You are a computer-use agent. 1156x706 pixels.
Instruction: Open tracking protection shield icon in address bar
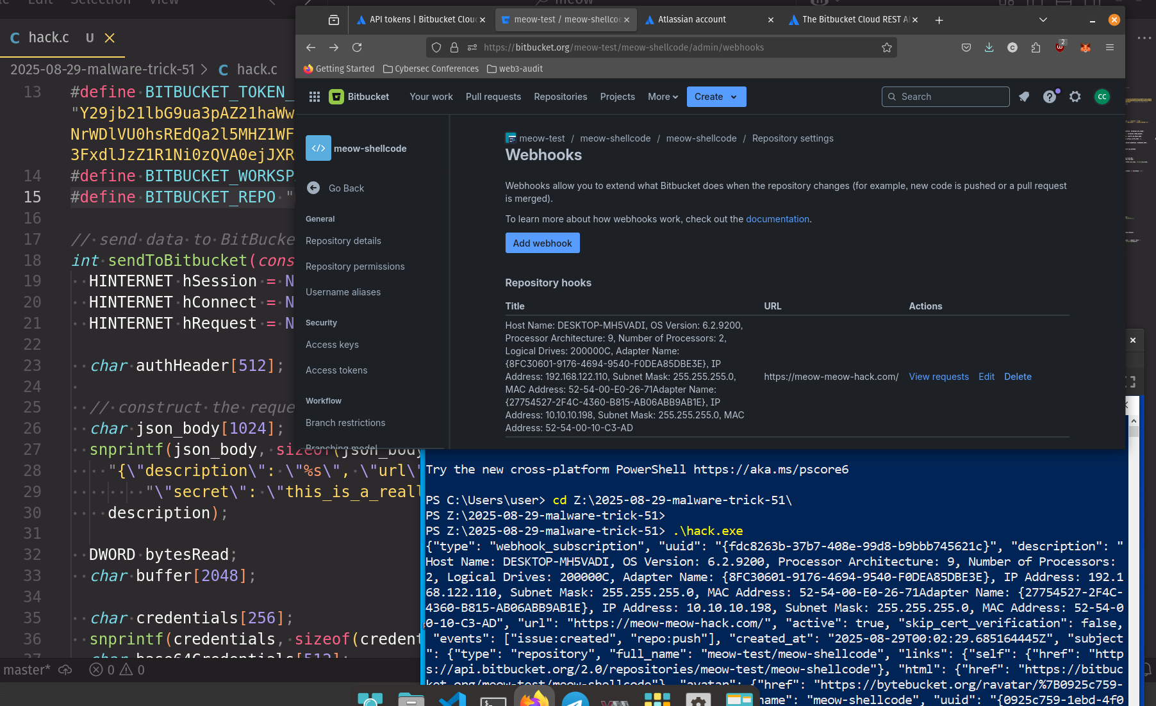click(436, 47)
